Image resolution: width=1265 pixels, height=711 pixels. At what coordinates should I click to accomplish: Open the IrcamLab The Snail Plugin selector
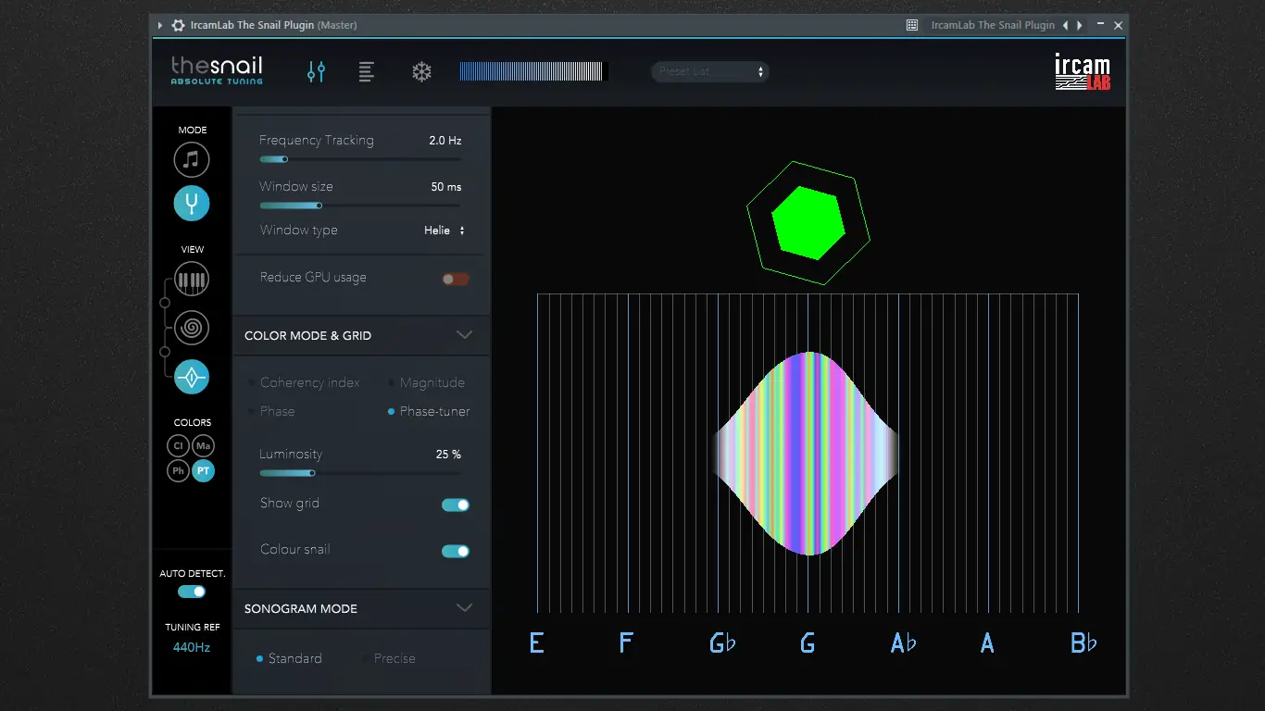tap(993, 25)
